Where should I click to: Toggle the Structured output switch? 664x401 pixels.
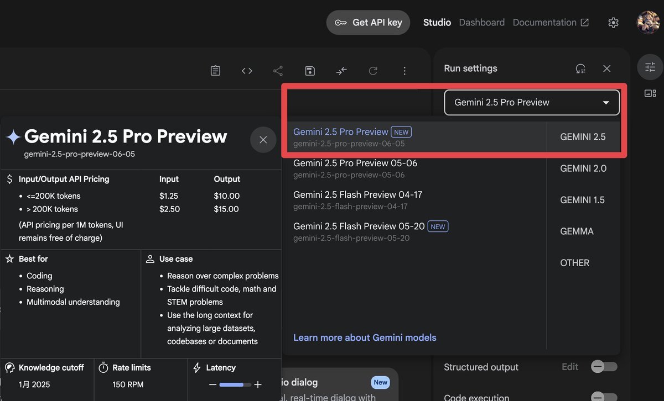tap(604, 367)
